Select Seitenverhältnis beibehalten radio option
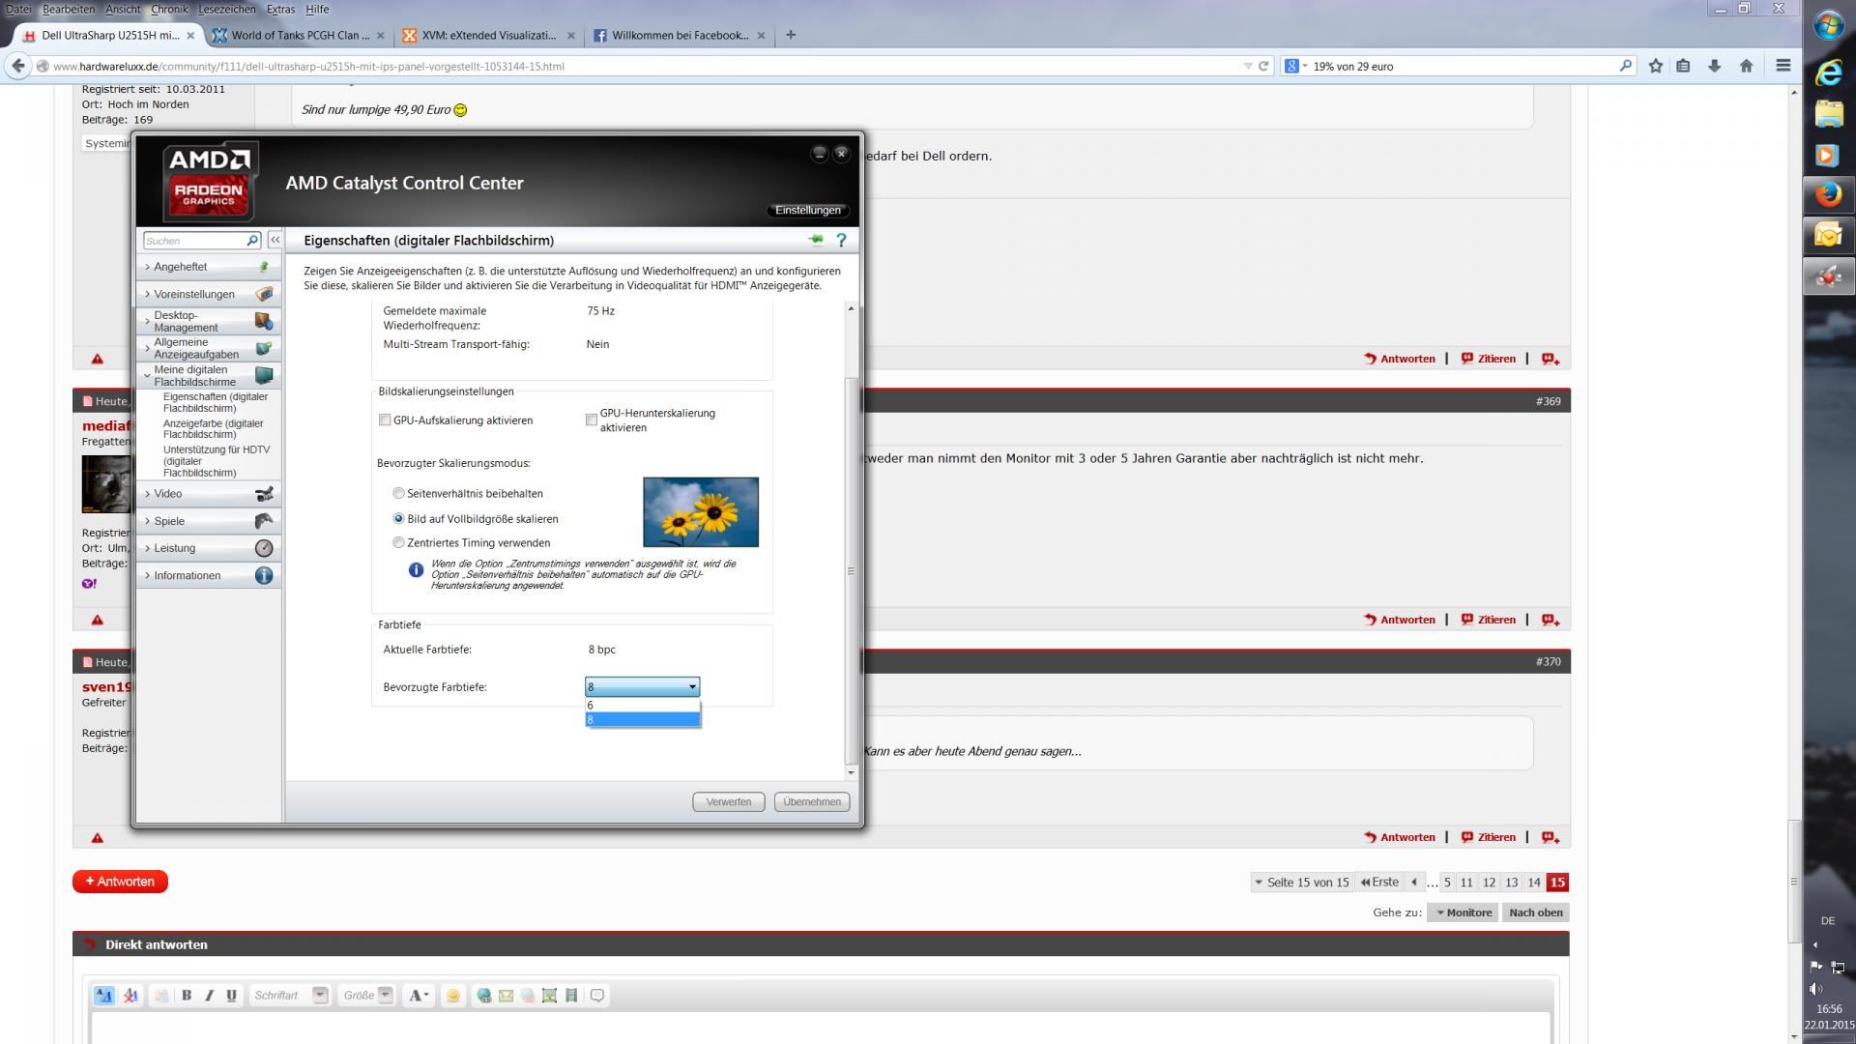This screenshot has width=1856, height=1044. 398,493
